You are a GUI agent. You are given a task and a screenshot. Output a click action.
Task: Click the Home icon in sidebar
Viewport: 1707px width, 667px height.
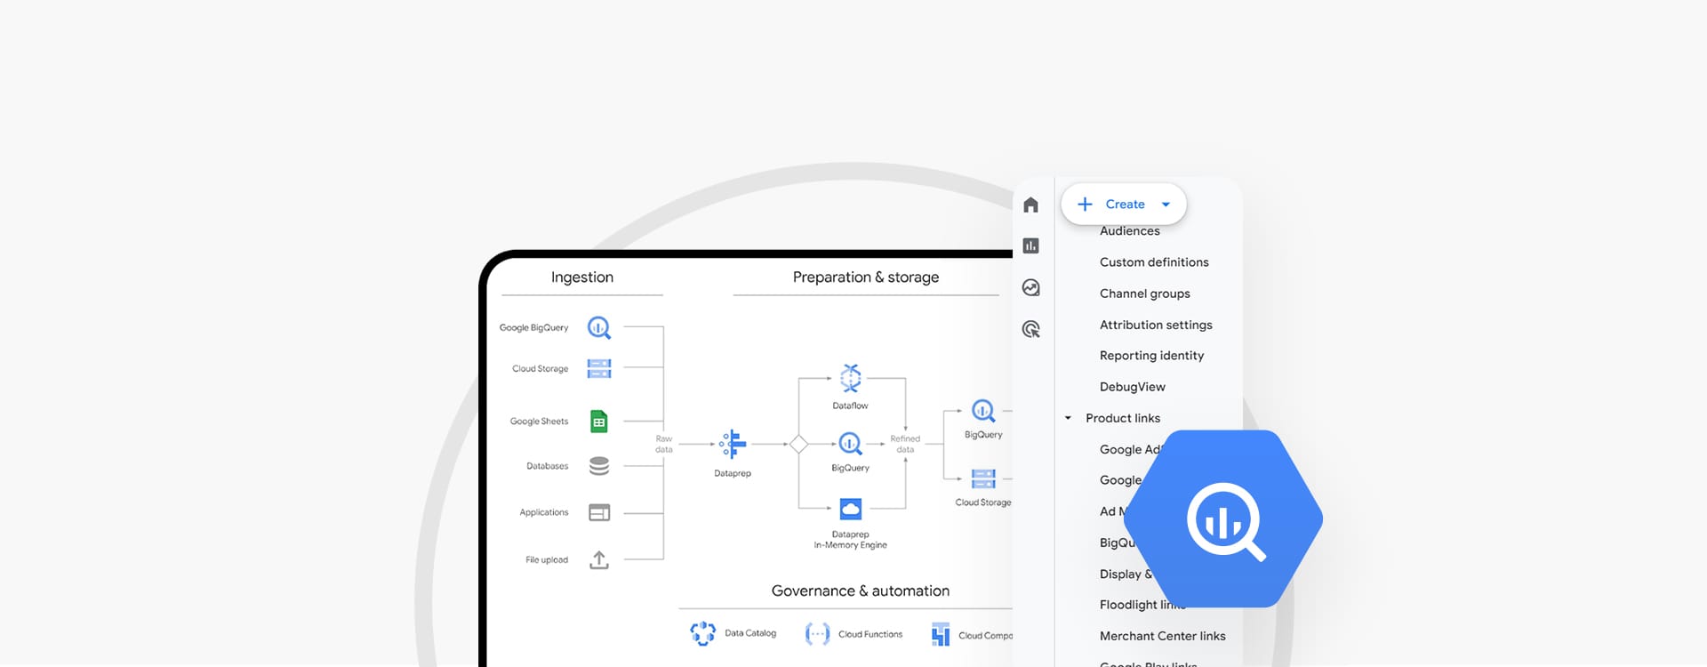[x=1030, y=205]
